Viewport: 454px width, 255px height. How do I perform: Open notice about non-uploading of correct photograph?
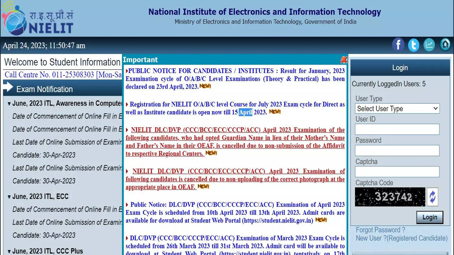pos(235,179)
